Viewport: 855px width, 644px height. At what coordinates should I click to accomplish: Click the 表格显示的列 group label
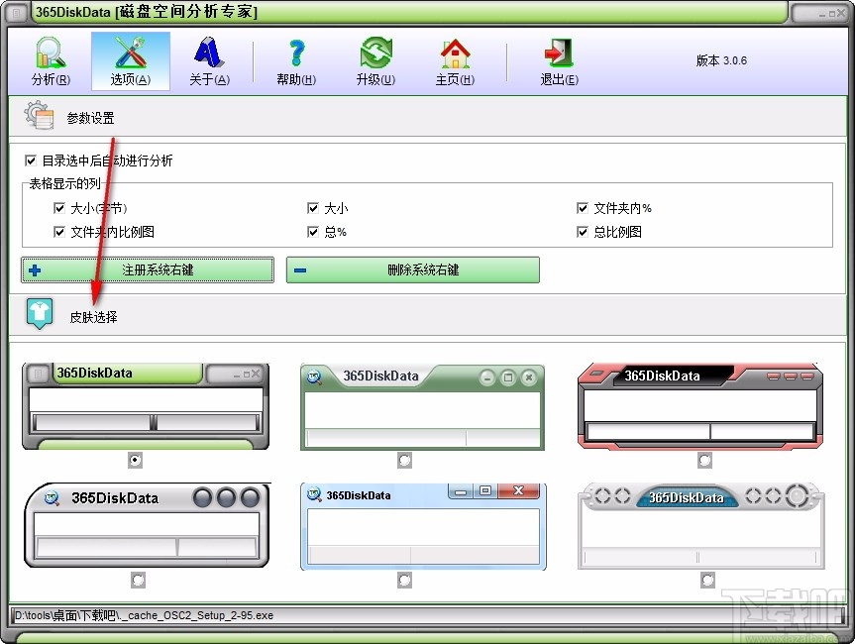point(64,183)
